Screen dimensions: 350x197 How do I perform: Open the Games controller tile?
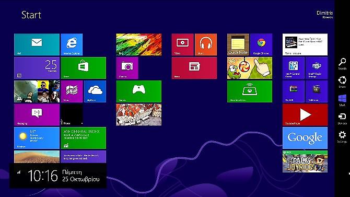139,91
